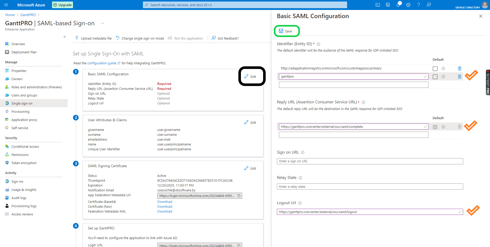Click the Sign on URL field
Viewport: 490px width, 247px height.
pyautogui.click(x=370, y=161)
